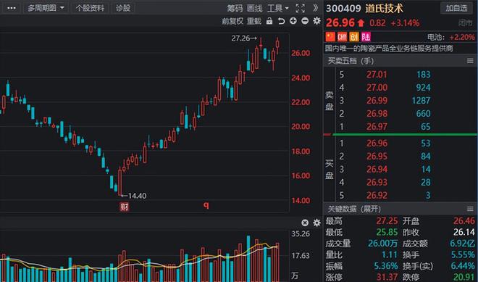Open the 关键数据 panel menu icon
The image size is (478, 282).
[x=470, y=209]
